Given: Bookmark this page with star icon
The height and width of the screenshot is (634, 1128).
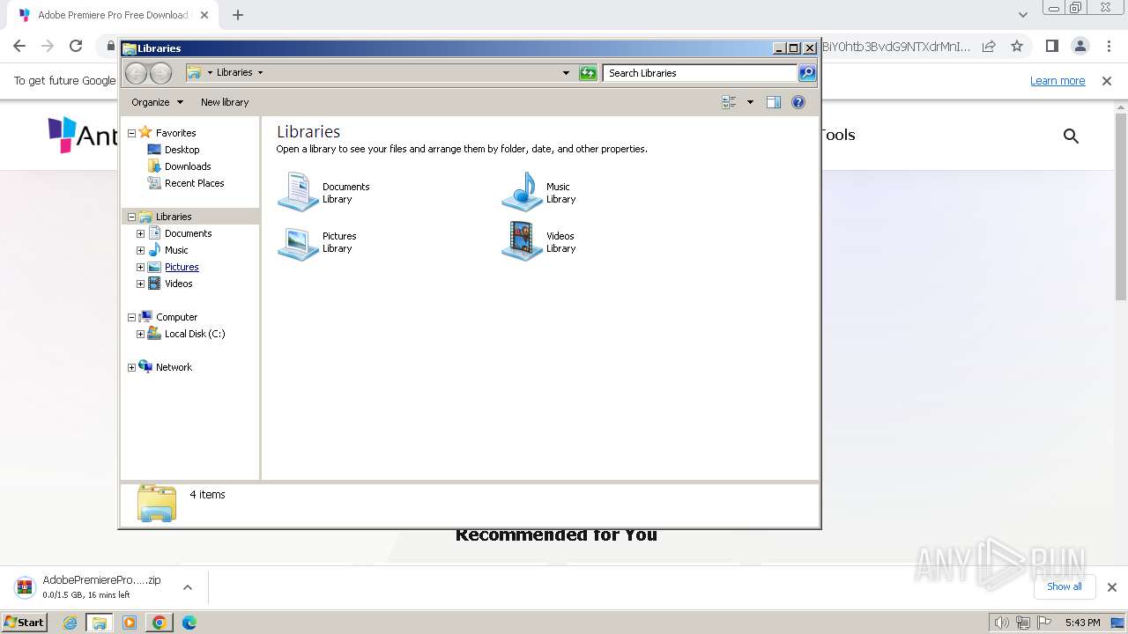Looking at the screenshot, I should [x=1017, y=46].
